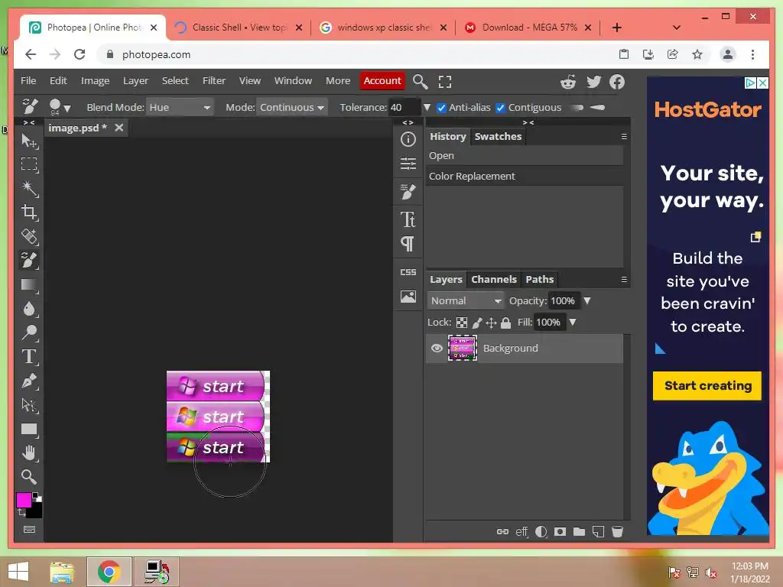783x587 pixels.
Task: Select the Color Replacement brush tool in the left toolbar
Action: (30, 260)
